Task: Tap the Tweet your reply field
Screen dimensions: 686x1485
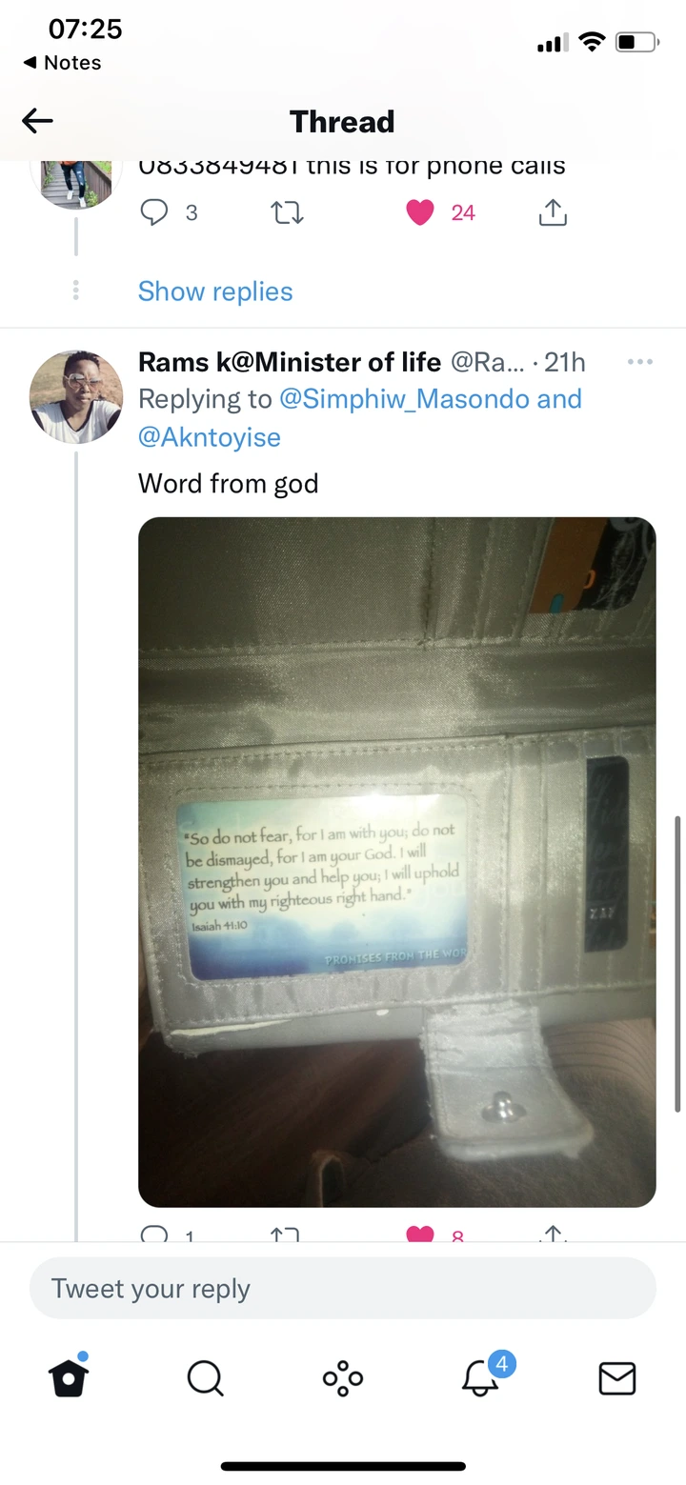Action: click(x=343, y=1288)
